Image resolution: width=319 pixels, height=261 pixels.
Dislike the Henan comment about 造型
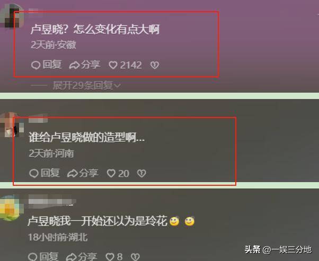point(141,174)
